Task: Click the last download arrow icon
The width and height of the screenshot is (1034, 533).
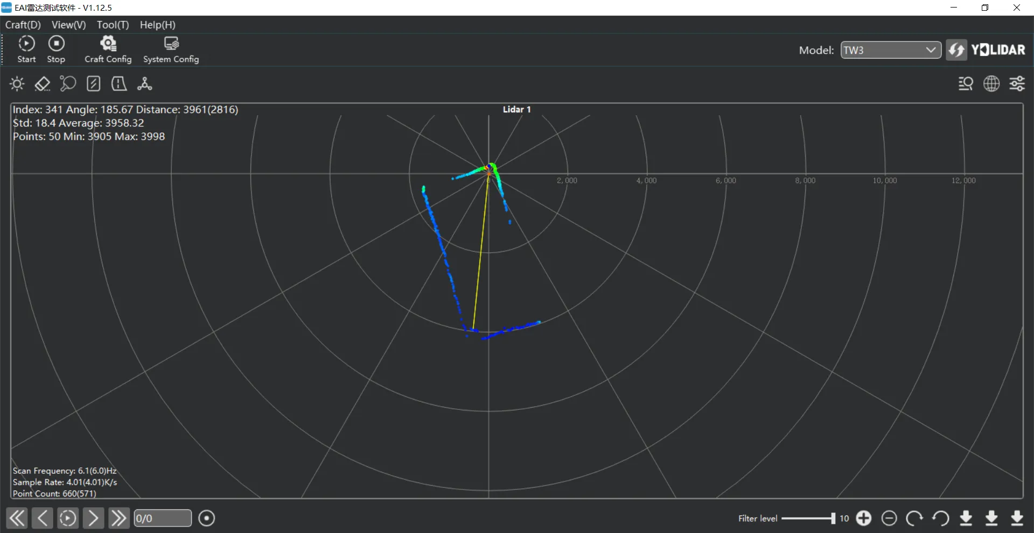Action: (x=1017, y=518)
